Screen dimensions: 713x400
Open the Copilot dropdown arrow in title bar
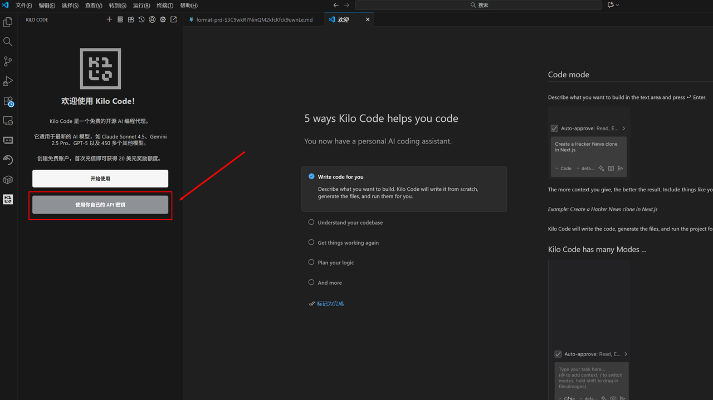[618, 5]
